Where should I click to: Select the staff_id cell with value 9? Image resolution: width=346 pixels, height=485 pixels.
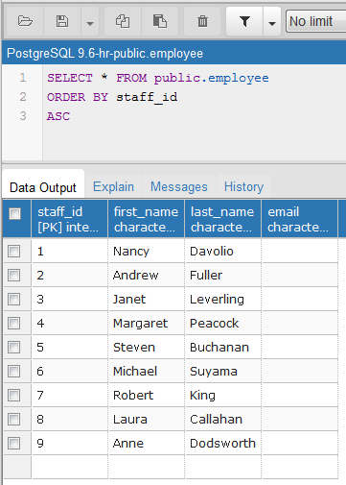tap(69, 443)
